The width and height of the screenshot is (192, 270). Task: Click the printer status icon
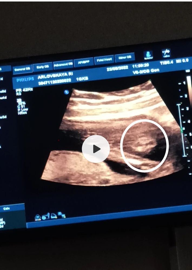click(x=54, y=216)
